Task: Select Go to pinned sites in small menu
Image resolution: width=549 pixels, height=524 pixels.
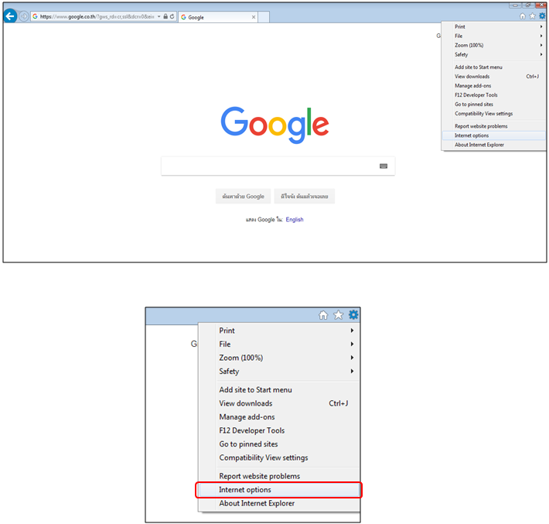Action: (493, 104)
